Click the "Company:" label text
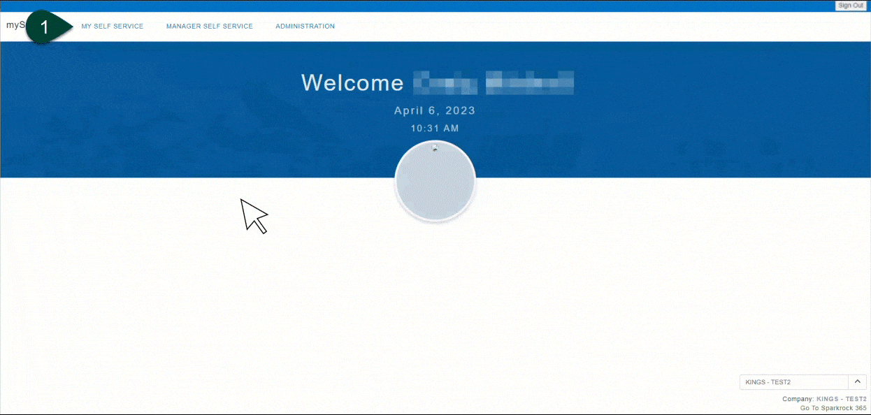The height and width of the screenshot is (415, 871). 798,399
